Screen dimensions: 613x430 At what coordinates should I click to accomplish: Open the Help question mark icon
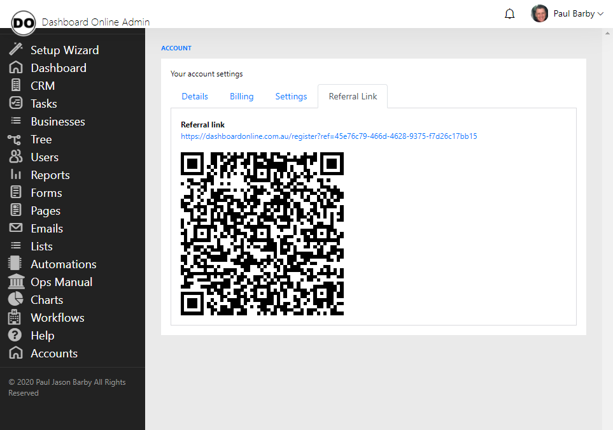pyautogui.click(x=15, y=335)
